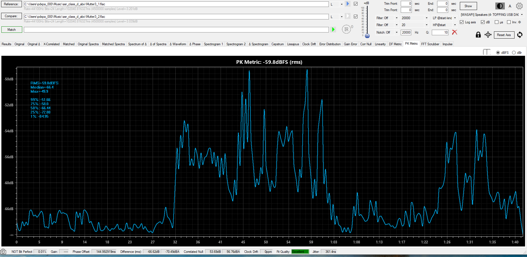
Task: Click the Show button
Action: (x=468, y=6)
